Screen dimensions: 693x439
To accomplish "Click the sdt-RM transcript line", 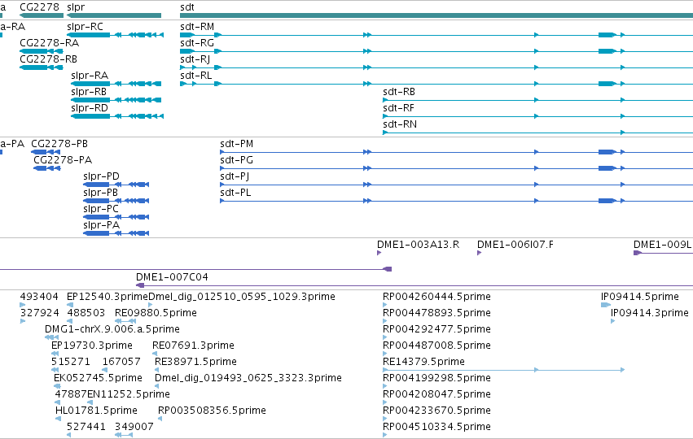I will click(436, 35).
